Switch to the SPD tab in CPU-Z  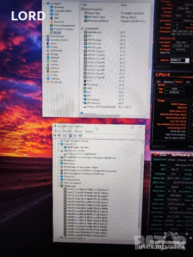(x=188, y=82)
